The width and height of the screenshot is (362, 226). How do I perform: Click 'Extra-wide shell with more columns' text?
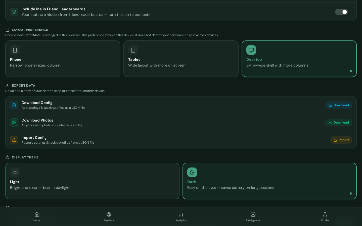[277, 65]
